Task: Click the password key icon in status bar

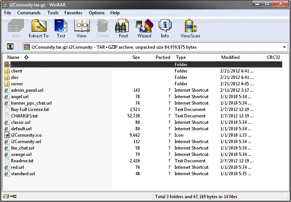Action: 14,196
